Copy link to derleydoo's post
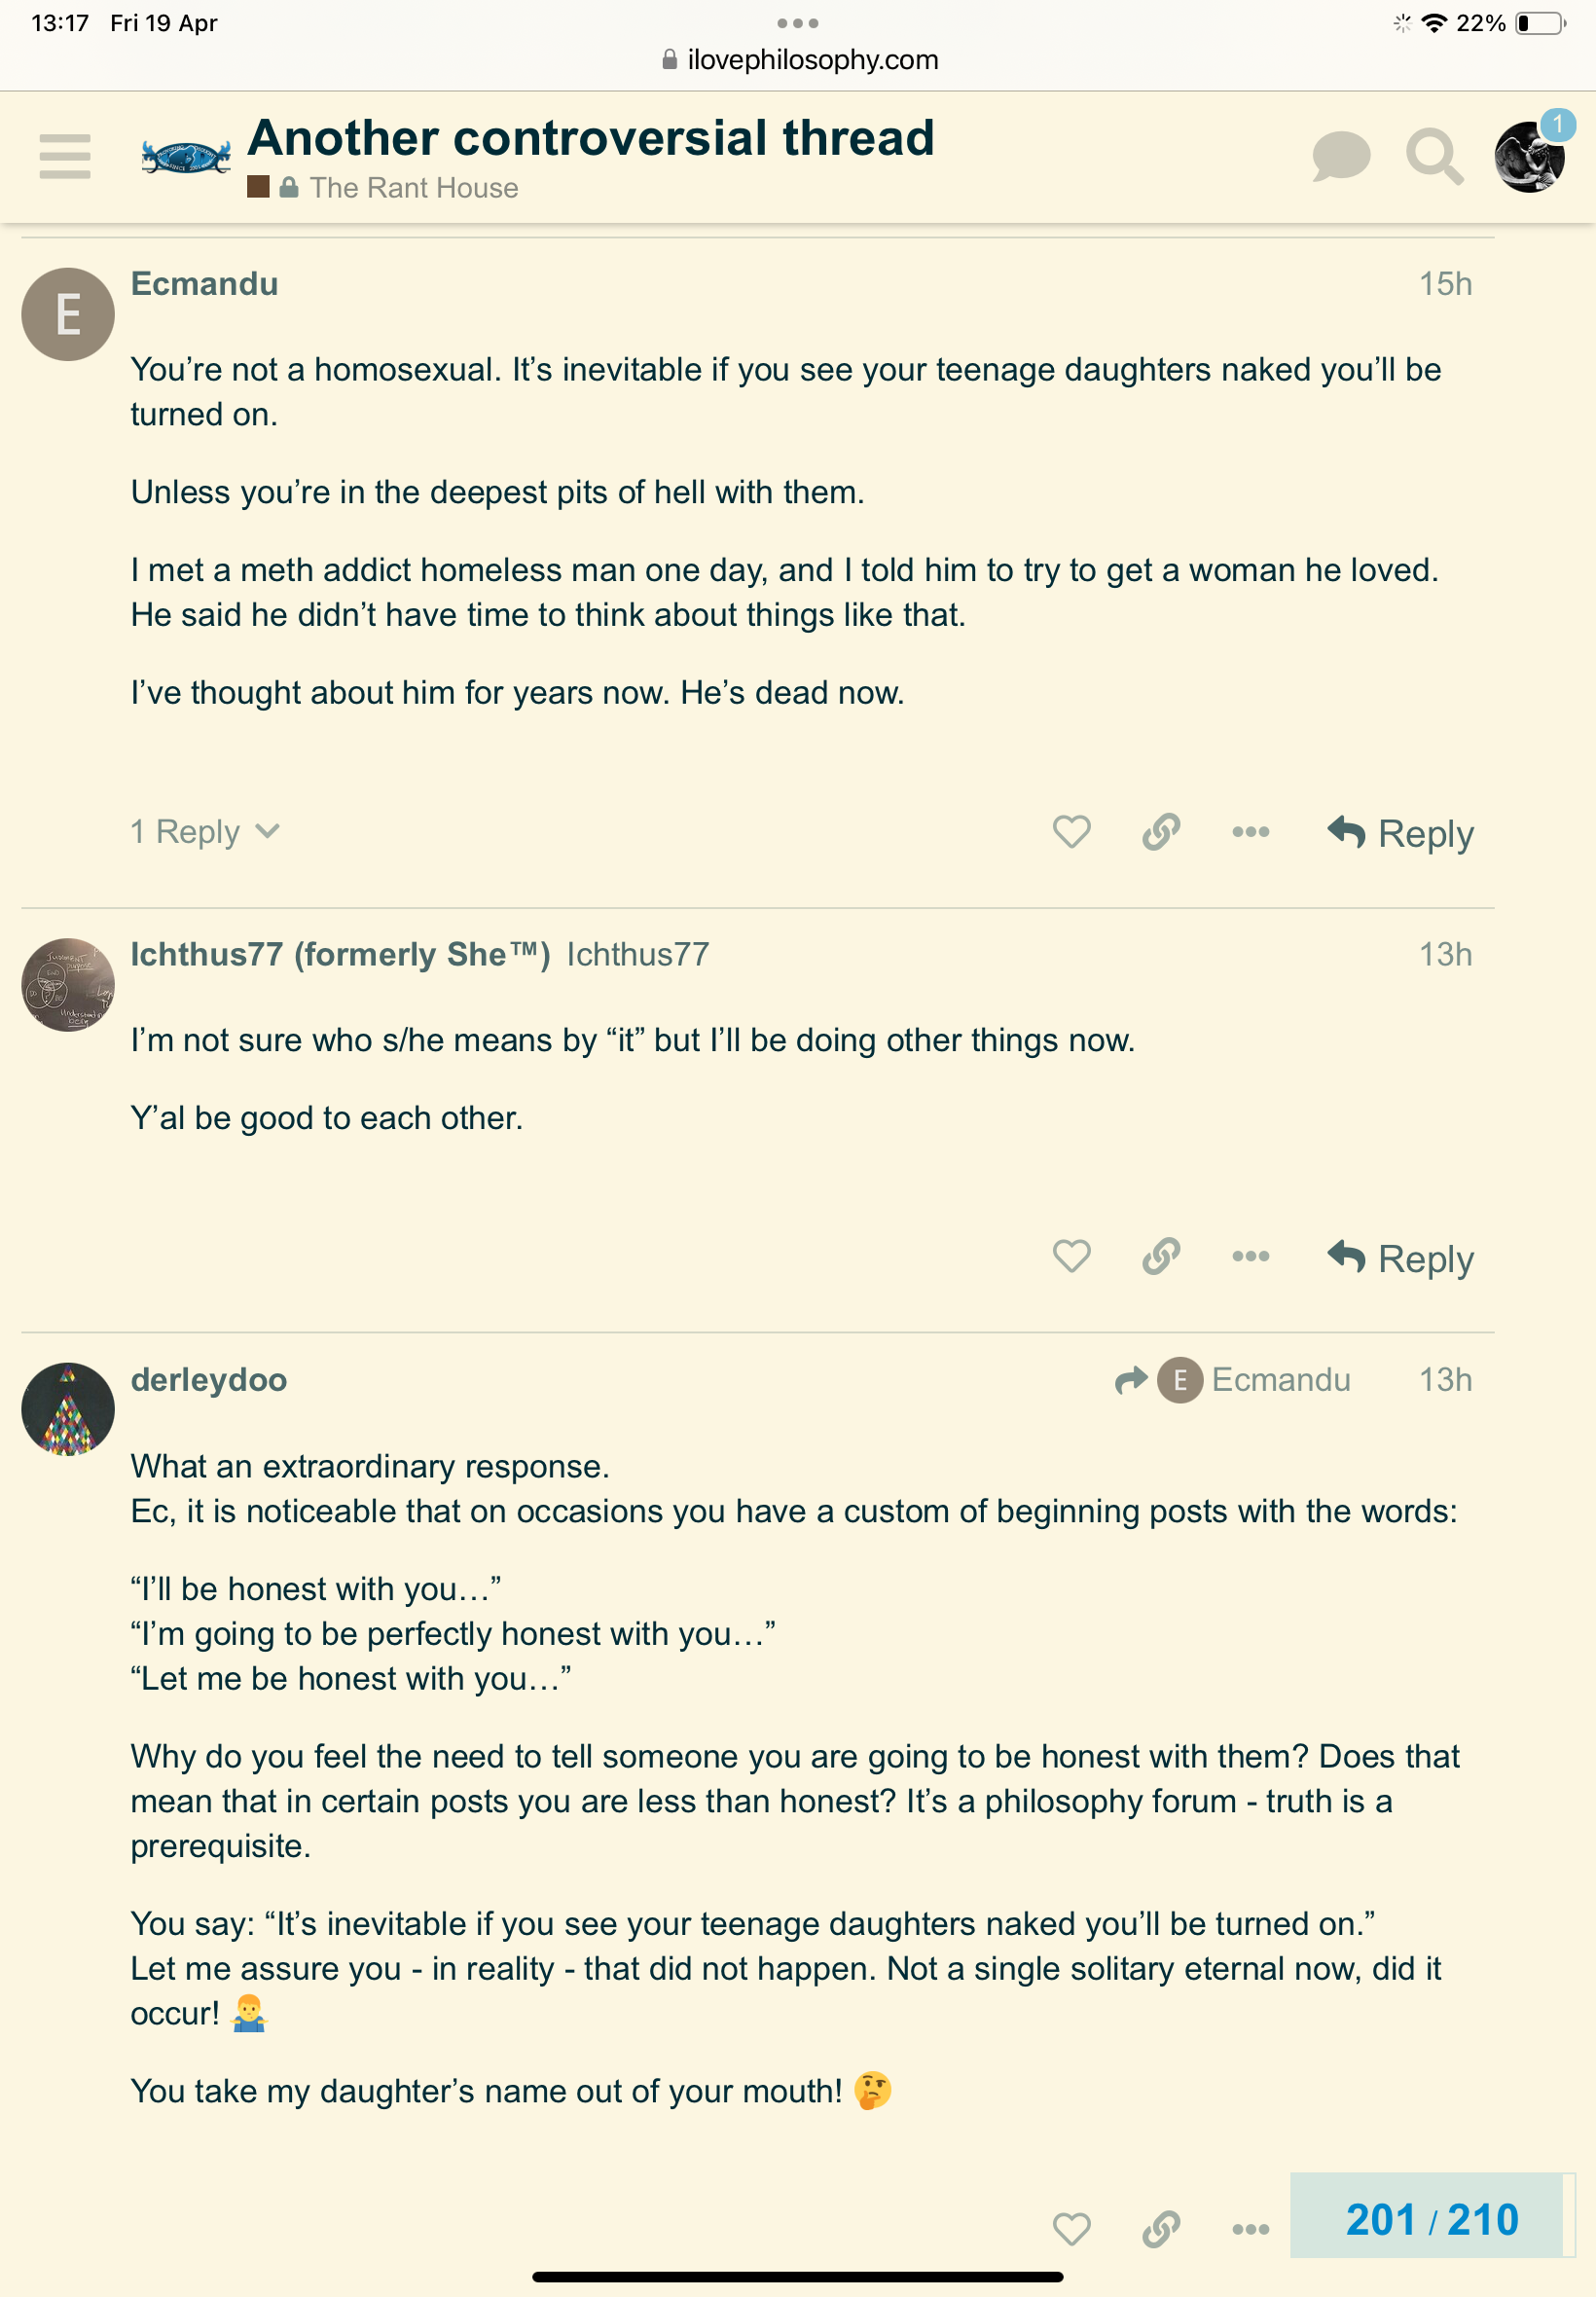Viewport: 1596px width, 2297px height. pos(1161,2228)
